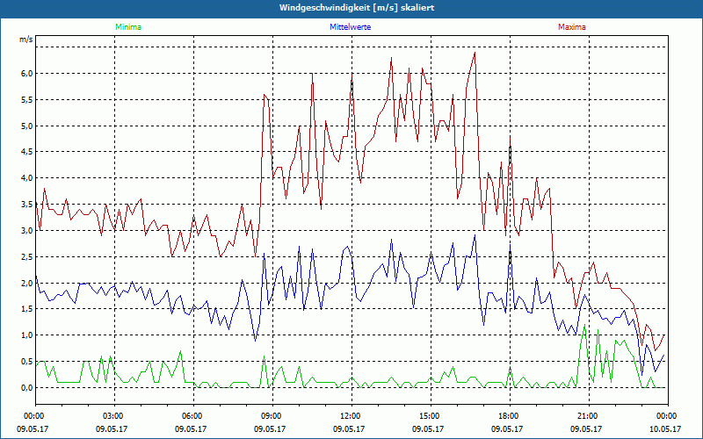This screenshot has width=703, height=439.
Task: Click the 10.05.17 date label
Action: point(665,428)
